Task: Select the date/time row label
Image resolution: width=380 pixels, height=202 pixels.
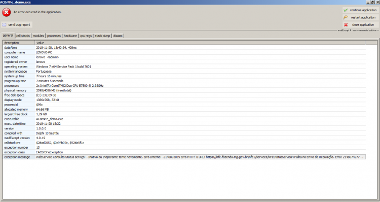Action: [x=11, y=48]
